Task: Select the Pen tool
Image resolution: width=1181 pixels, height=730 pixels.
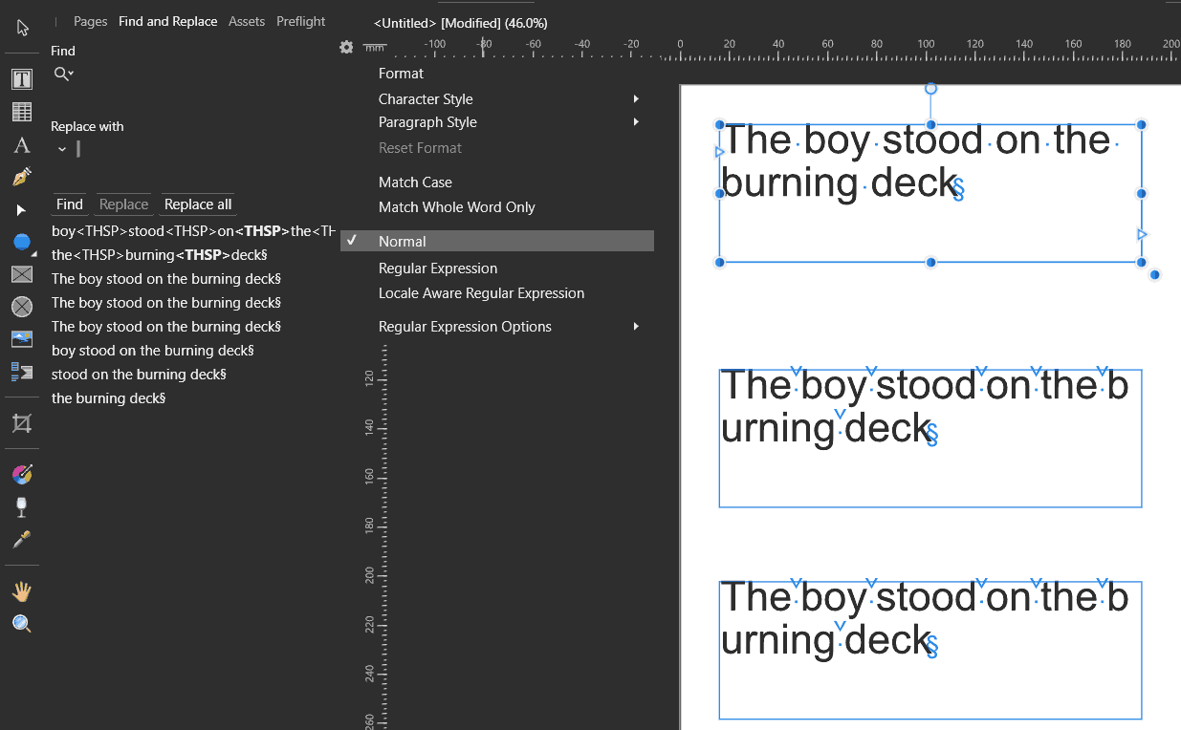Action: (22, 178)
